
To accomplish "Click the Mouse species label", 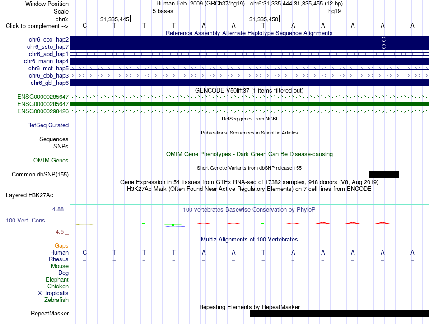I will coord(60,266).
